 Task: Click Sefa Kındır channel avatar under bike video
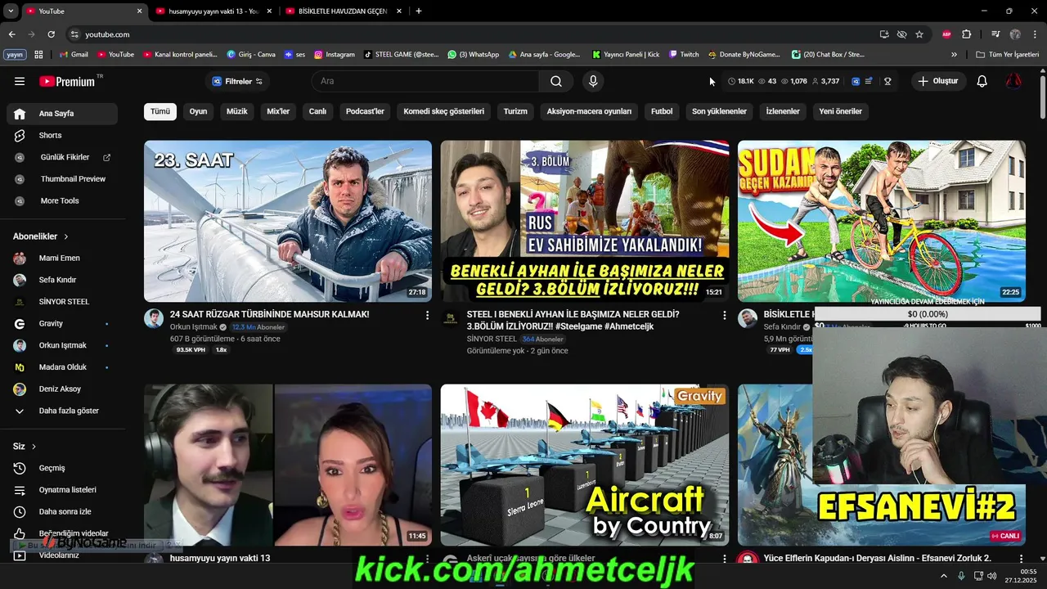click(x=748, y=318)
